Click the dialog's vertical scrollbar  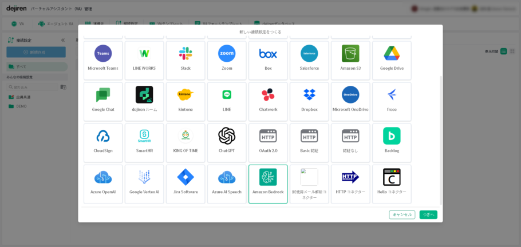[x=441, y=140]
